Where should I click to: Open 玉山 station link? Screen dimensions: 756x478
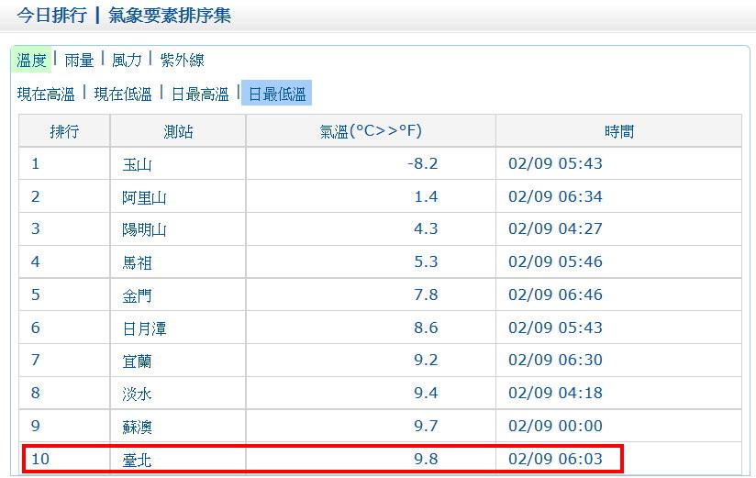click(x=137, y=164)
